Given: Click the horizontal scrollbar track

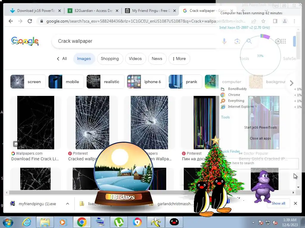Looking at the screenshot, I should pyautogui.click(x=150, y=192).
